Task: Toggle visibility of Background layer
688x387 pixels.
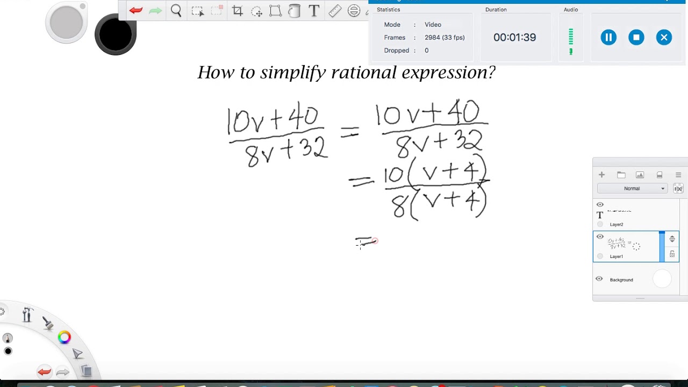Action: coord(599,279)
